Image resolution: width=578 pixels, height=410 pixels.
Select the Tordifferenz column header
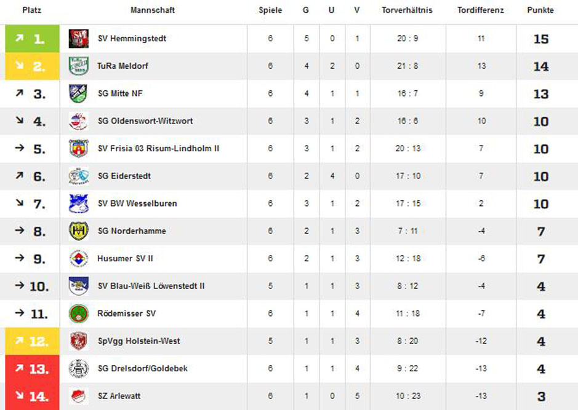tap(480, 10)
